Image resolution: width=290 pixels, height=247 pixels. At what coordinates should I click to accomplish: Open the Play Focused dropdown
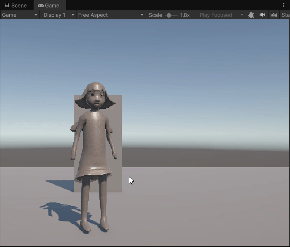(x=222, y=15)
